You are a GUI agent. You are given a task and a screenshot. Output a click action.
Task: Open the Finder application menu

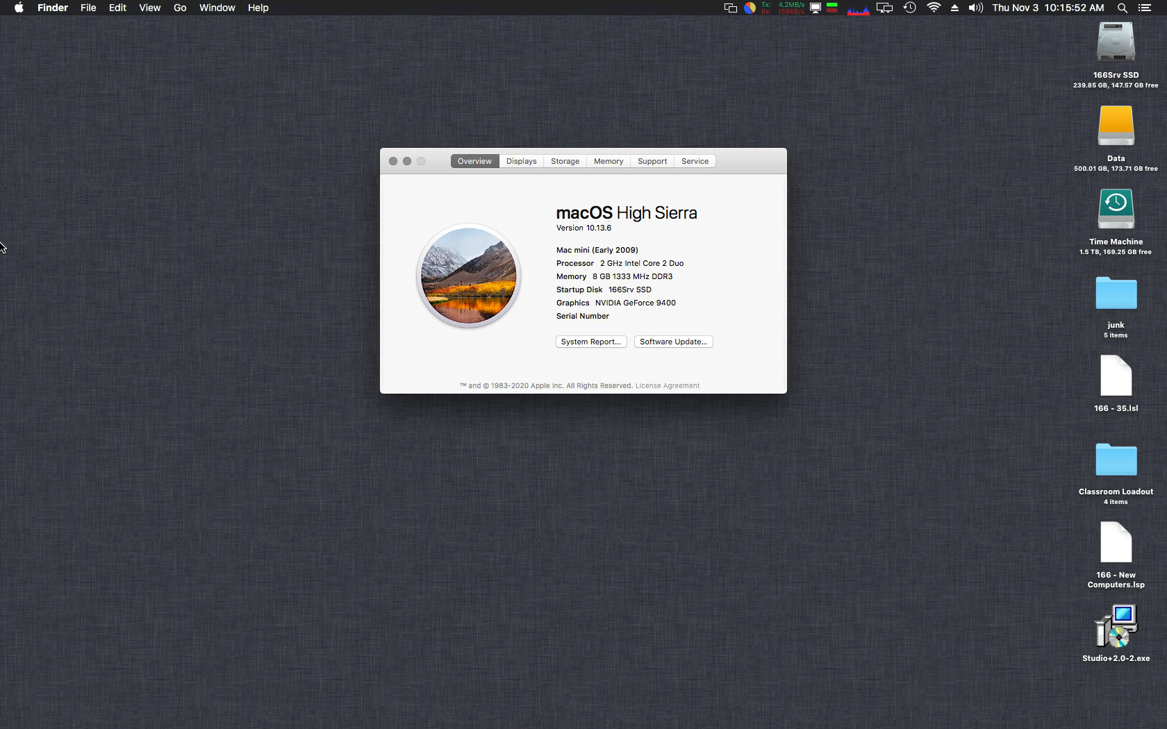click(x=53, y=8)
